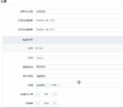Increase 按键时长 value with the plus button
The image size is (123, 108).
tap(55, 94)
